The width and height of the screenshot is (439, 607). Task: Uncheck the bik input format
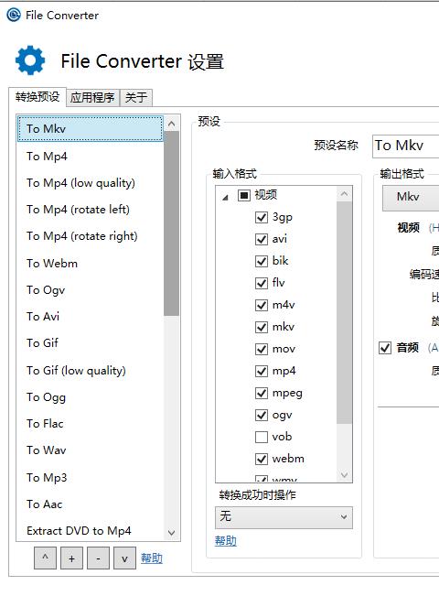point(262,261)
